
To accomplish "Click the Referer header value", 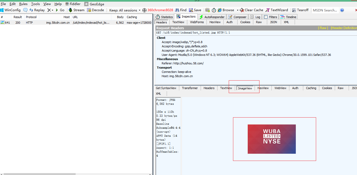I will pyautogui.click(x=188, y=63).
